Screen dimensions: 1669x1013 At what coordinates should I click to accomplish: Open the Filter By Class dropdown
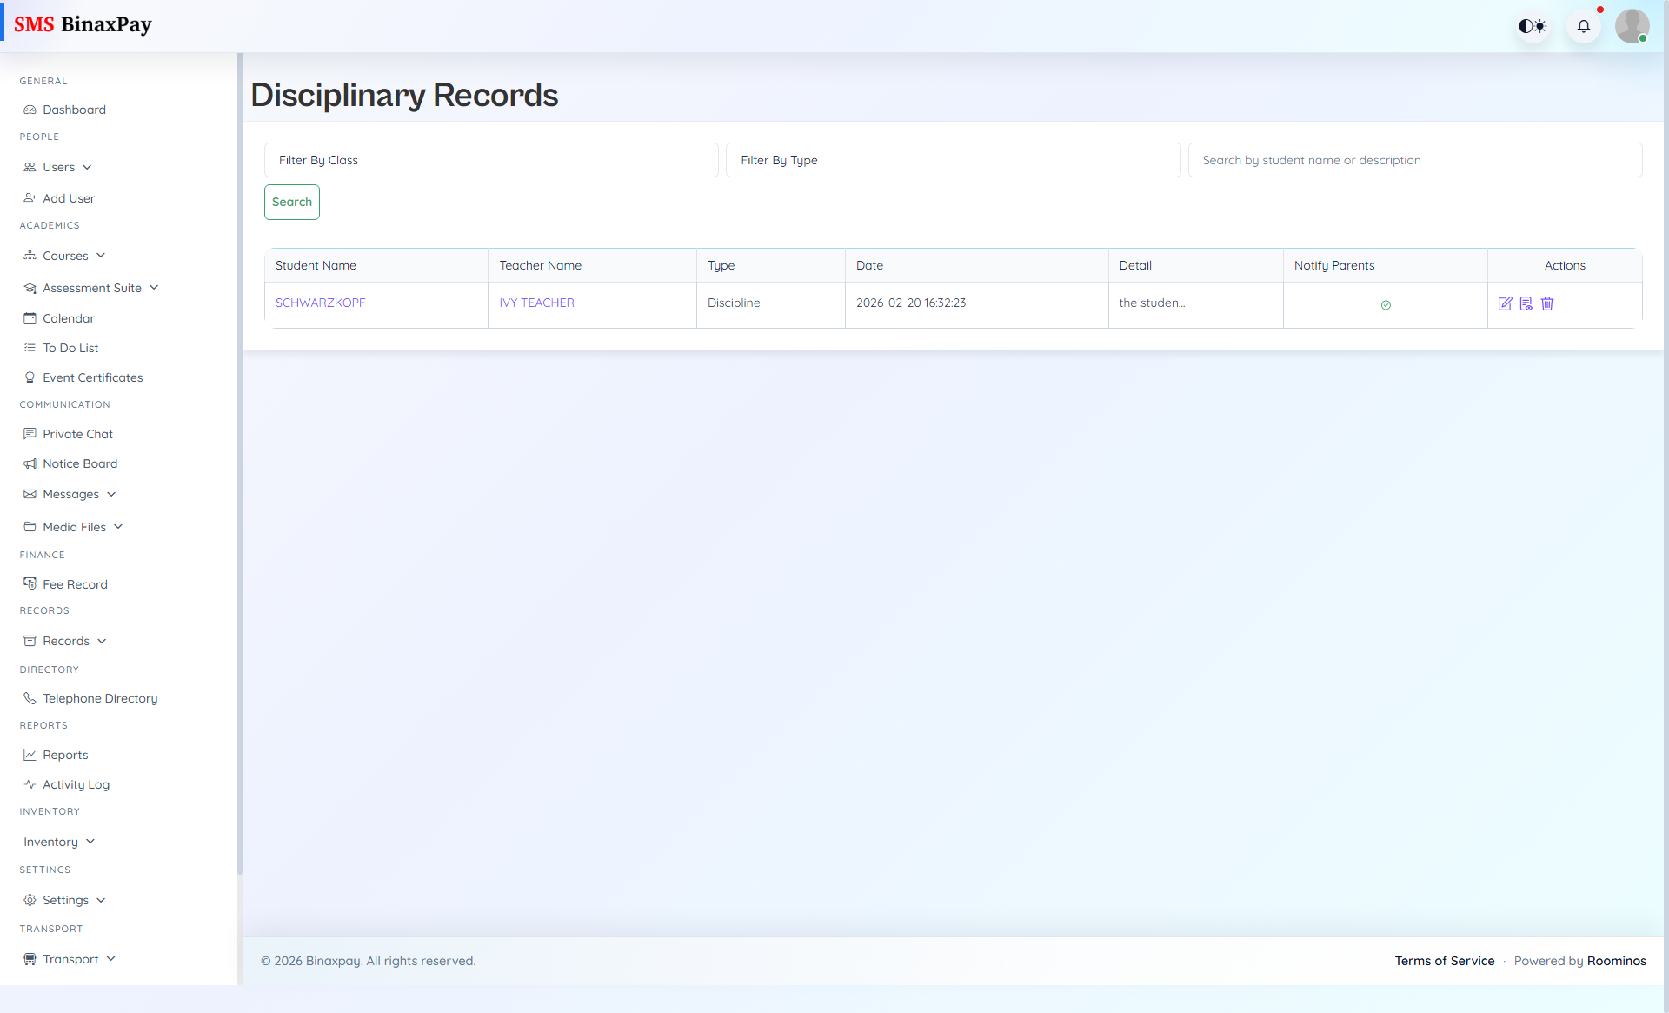pos(491,160)
